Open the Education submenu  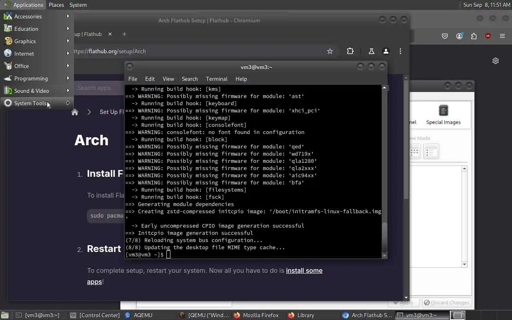[x=36, y=29]
